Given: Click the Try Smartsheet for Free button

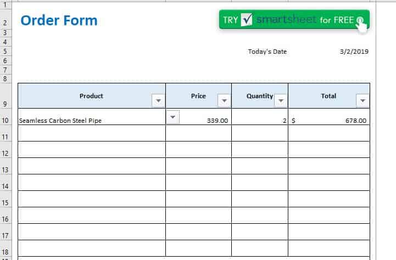Looking at the screenshot, I should tap(293, 20).
